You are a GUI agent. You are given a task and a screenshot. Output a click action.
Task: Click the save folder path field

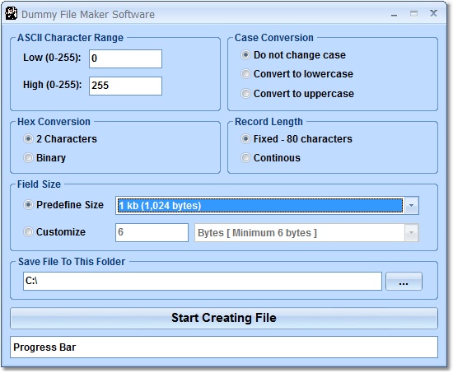pyautogui.click(x=203, y=281)
